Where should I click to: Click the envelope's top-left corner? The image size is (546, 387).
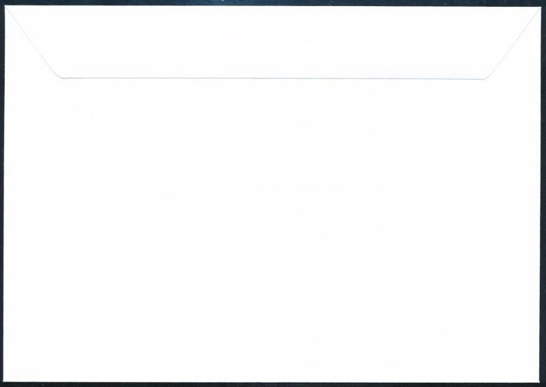pos(5,6)
